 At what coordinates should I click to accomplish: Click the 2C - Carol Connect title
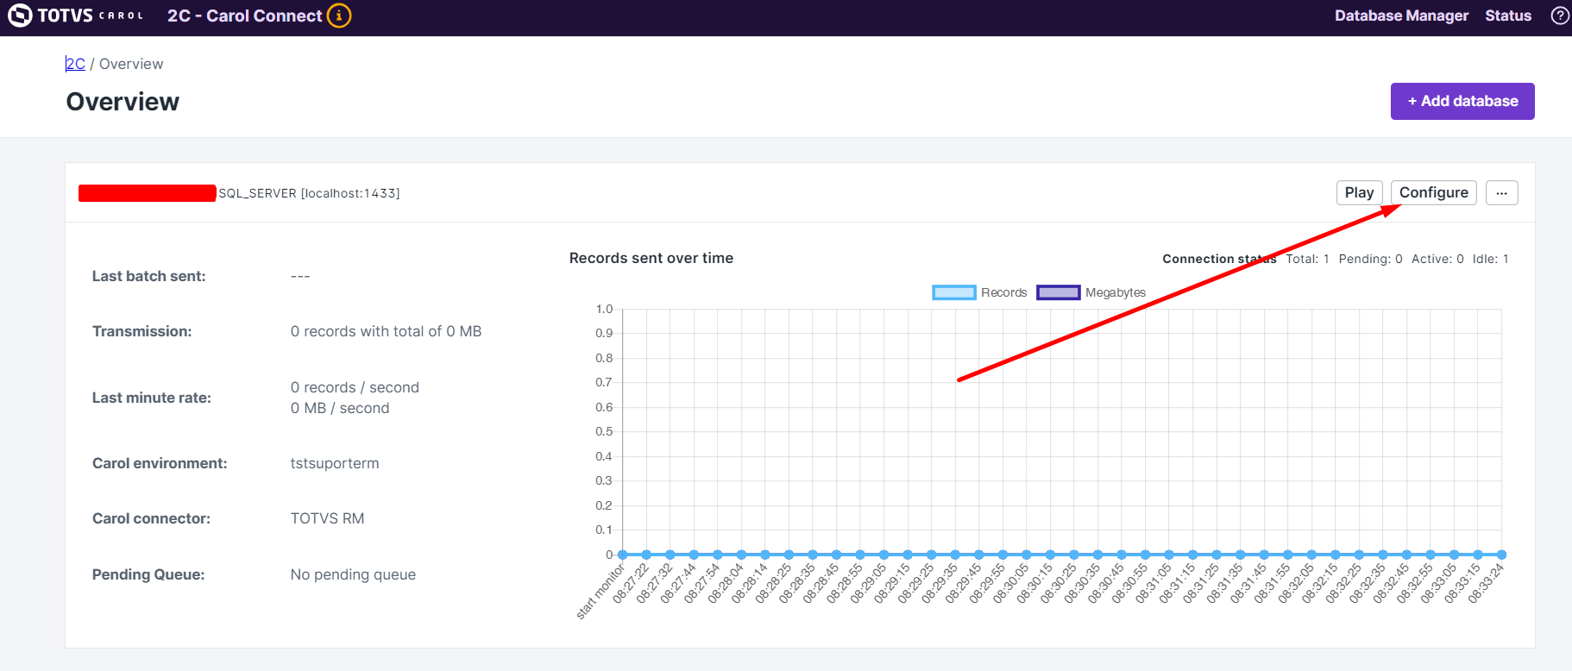tap(244, 16)
